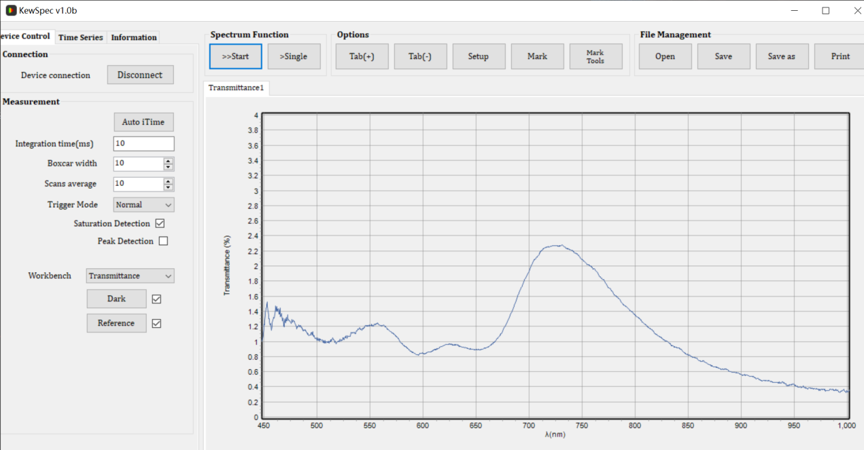Expand the Trigger Mode dropdown

(143, 204)
